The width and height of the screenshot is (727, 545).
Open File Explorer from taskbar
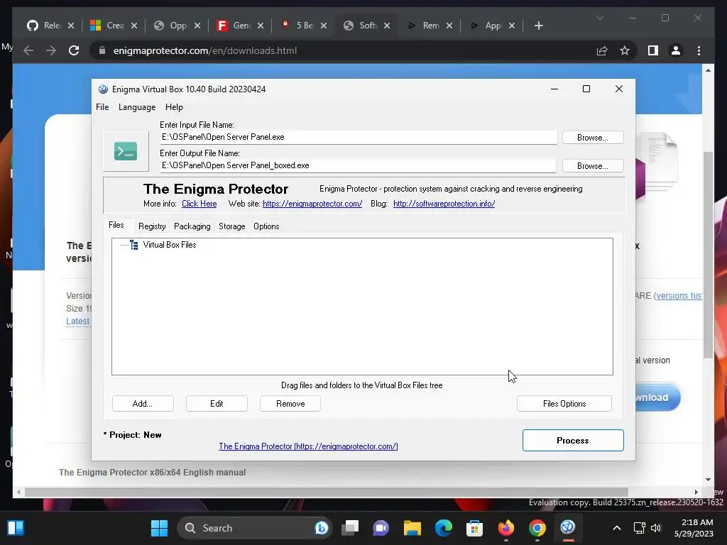(412, 528)
